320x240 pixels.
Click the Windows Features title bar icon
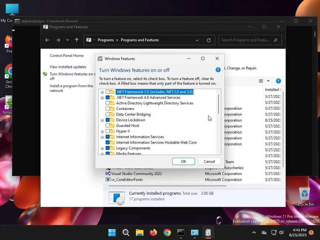[100, 59]
